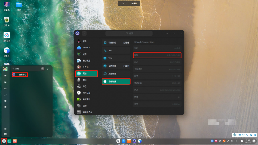
Task: Click the orange icon beside multitasking view
Action: click(x=15, y=141)
